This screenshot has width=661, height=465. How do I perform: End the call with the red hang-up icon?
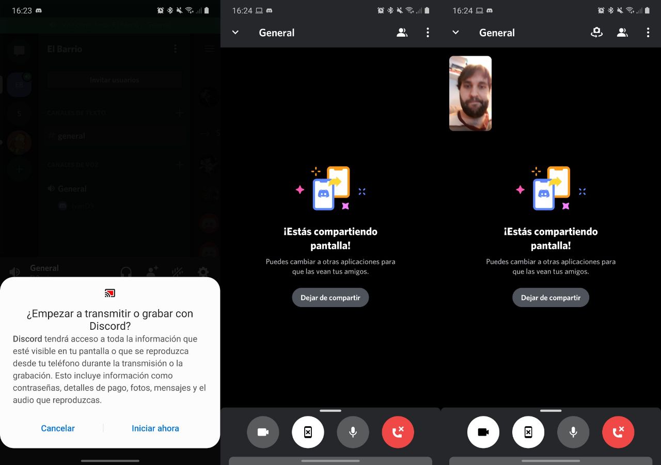[x=398, y=432]
